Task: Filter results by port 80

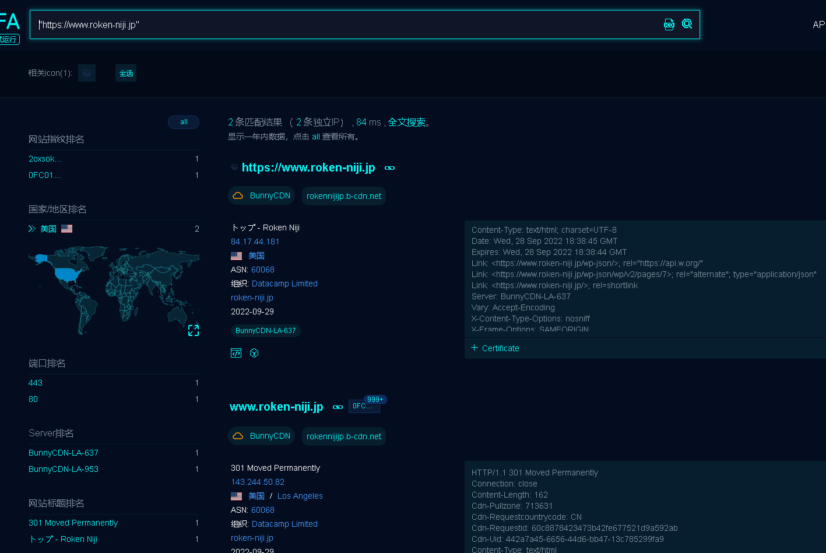Action: (x=33, y=399)
